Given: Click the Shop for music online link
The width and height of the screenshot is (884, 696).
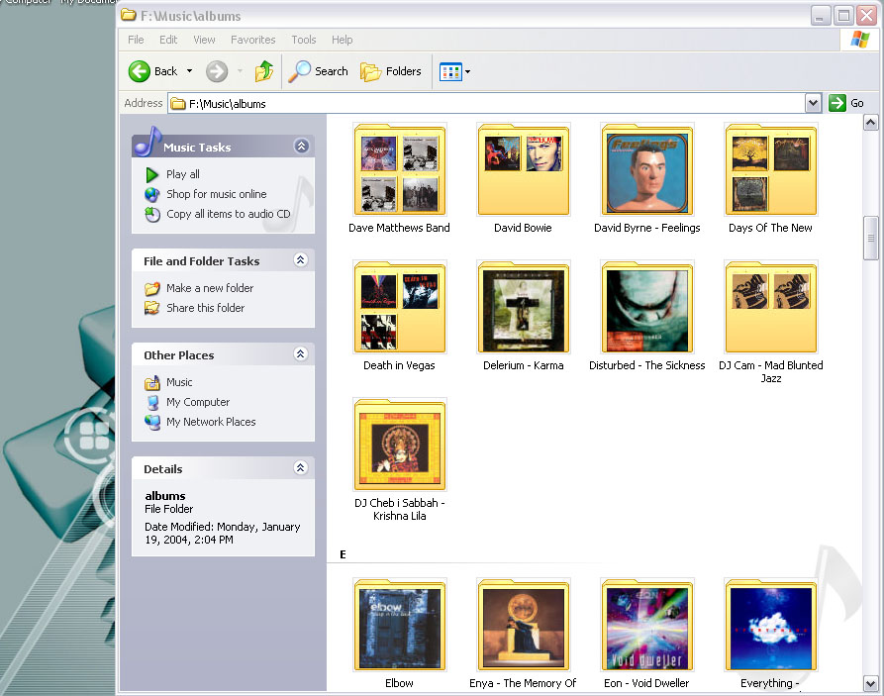Looking at the screenshot, I should (217, 195).
